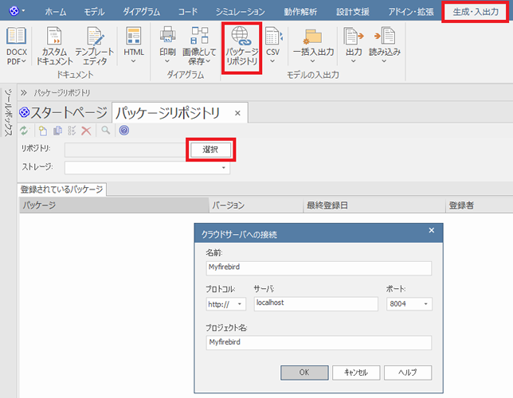513x398 pixels.
Task: Open the 動作解析 ribbon tab
Action: (x=300, y=12)
